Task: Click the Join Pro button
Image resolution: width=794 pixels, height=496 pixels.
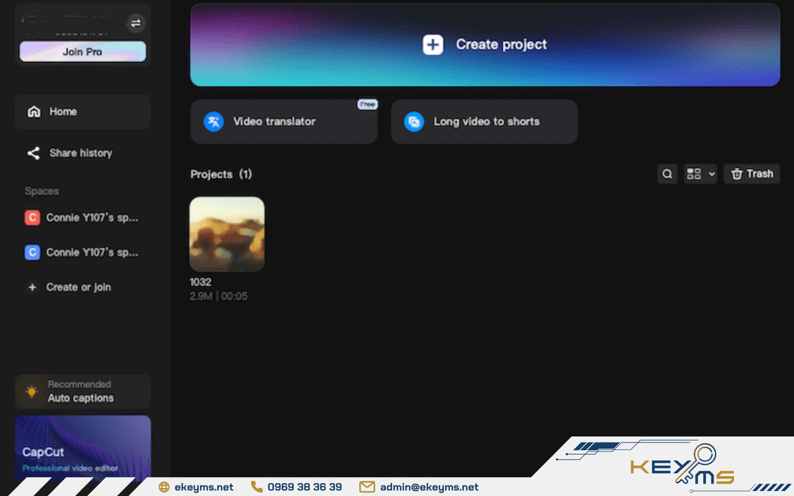Action: tap(82, 52)
